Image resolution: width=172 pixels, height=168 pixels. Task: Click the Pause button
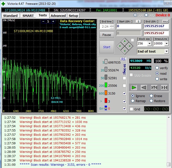pos(107,35)
